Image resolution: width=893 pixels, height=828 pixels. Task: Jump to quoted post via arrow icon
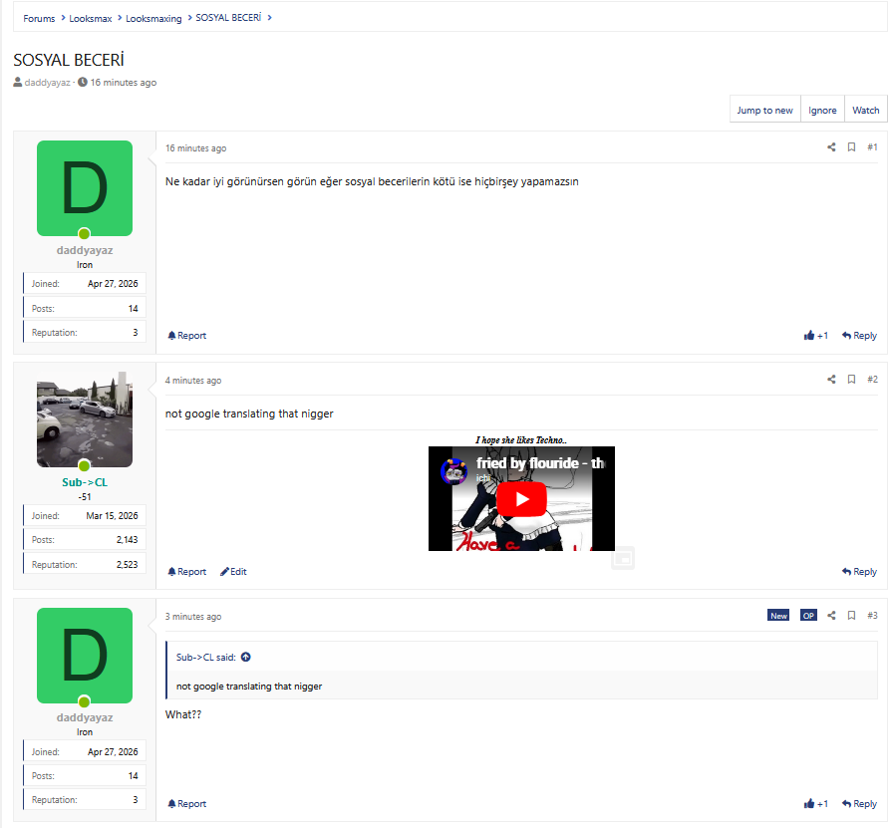tap(246, 657)
